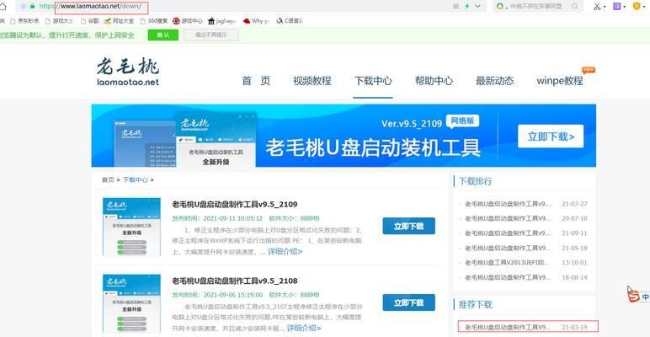650x337 pixels.
Task: Click 立即下载 for version v9.5_2108
Action: pos(408,302)
